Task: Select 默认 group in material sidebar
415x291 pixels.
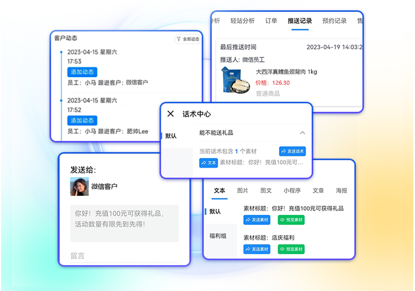Action: pyautogui.click(x=215, y=212)
